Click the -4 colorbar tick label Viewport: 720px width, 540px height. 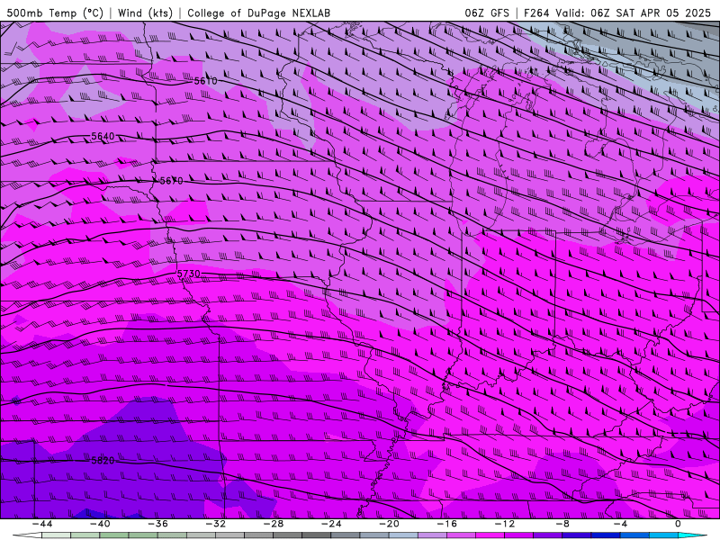(621, 524)
